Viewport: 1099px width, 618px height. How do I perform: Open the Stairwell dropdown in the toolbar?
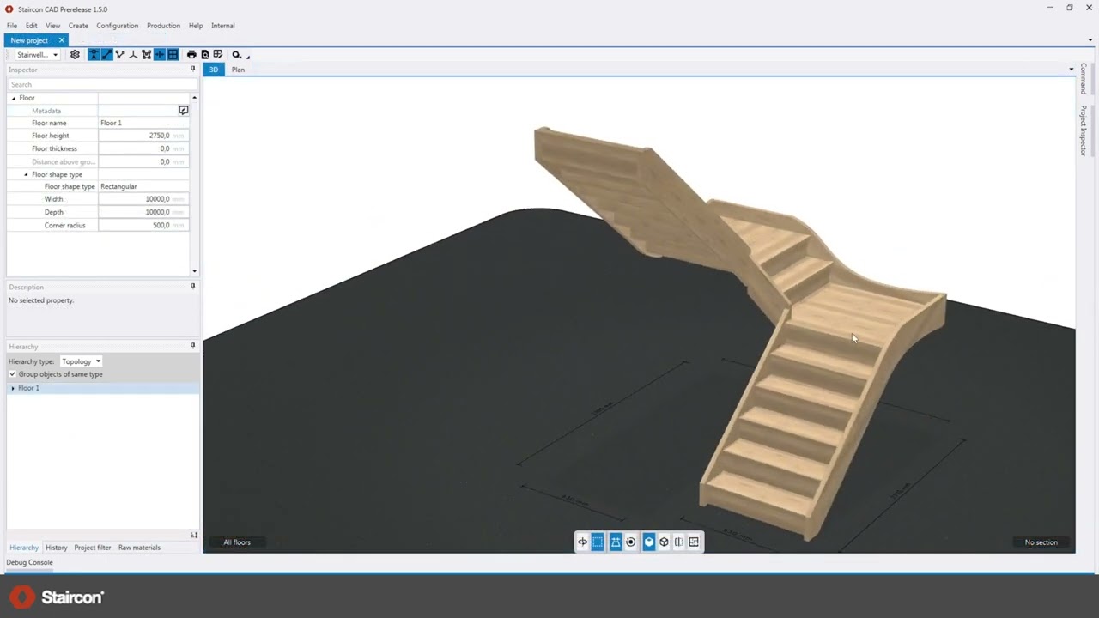(x=37, y=55)
